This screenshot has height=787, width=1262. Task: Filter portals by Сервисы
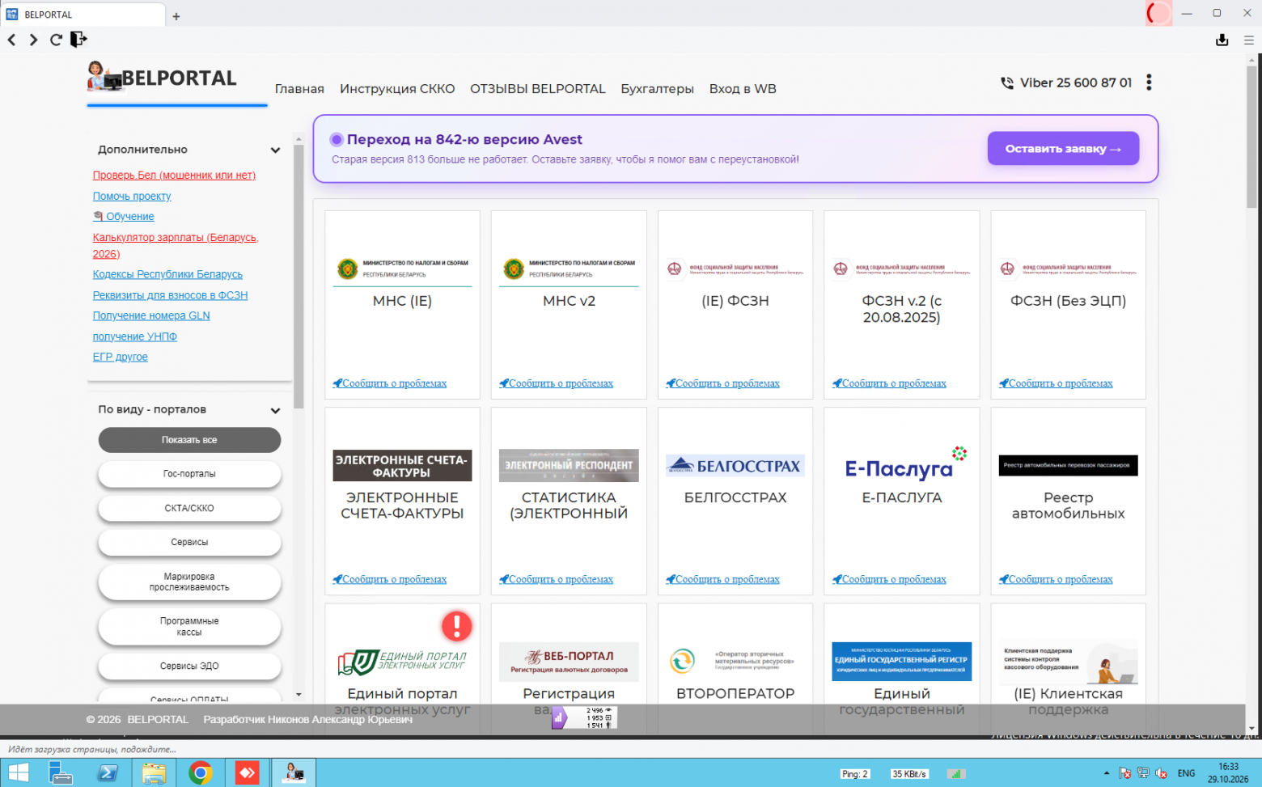click(189, 542)
